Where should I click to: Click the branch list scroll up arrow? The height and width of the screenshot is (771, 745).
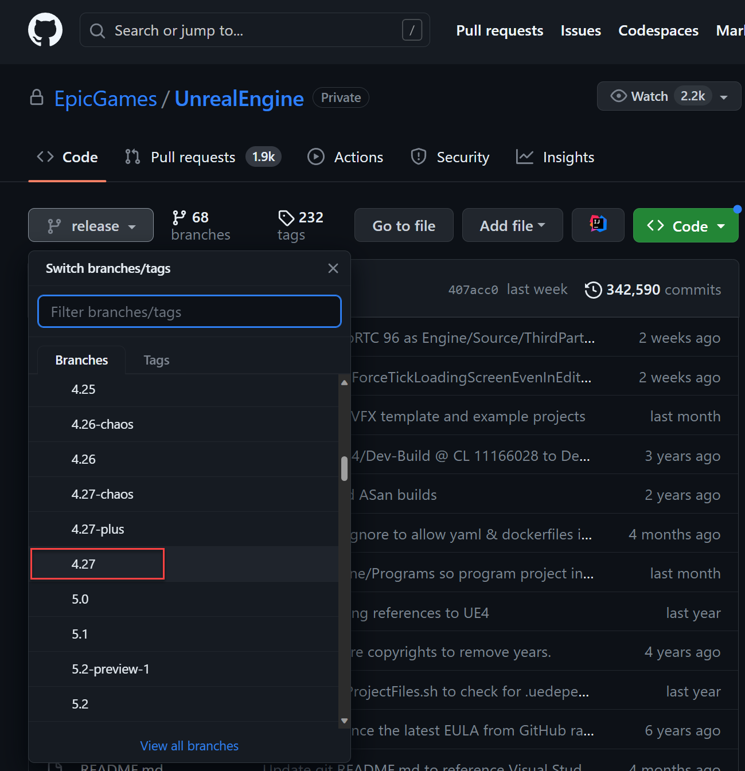coord(344,382)
